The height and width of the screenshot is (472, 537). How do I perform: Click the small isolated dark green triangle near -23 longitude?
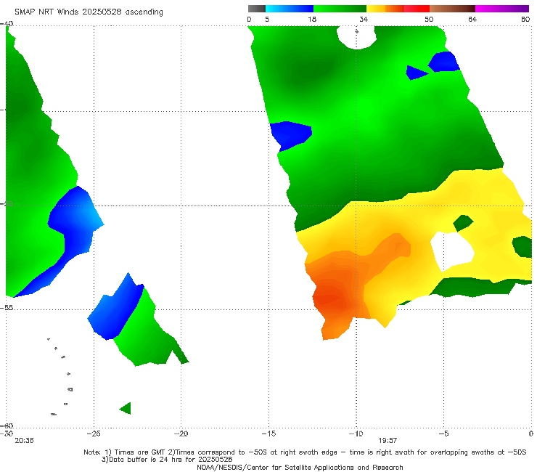126,408
